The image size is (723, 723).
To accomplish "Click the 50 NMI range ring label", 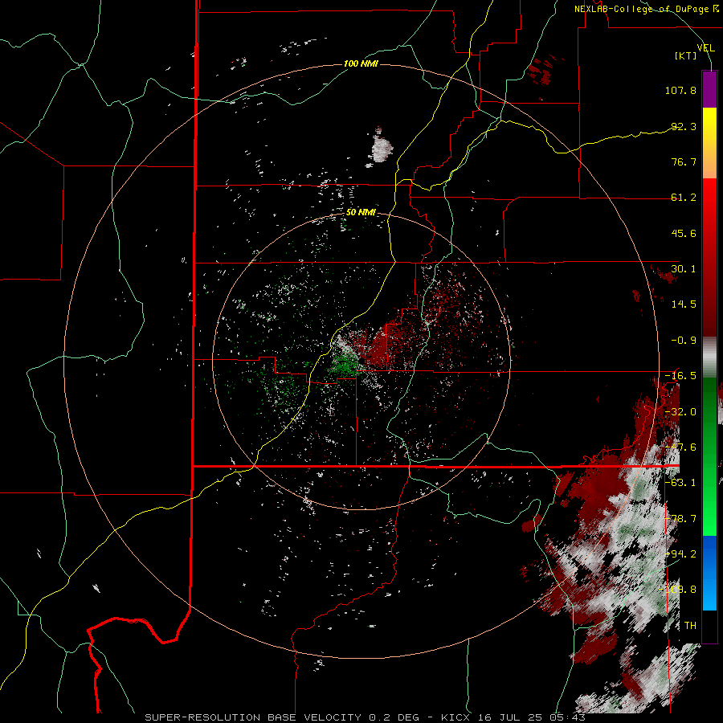I will point(361,212).
